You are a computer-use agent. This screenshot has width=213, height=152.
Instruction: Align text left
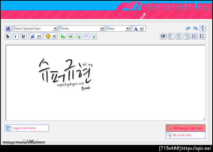171,36
